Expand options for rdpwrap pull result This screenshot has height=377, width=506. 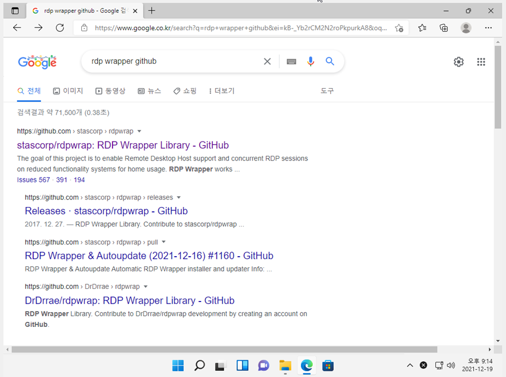click(164, 242)
